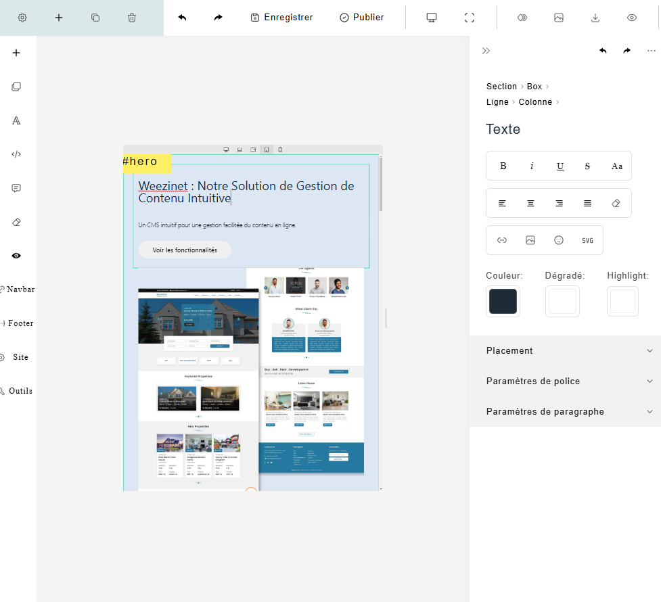Collapse the right properties panel
Image resolution: width=661 pixels, height=602 pixels.
point(486,51)
